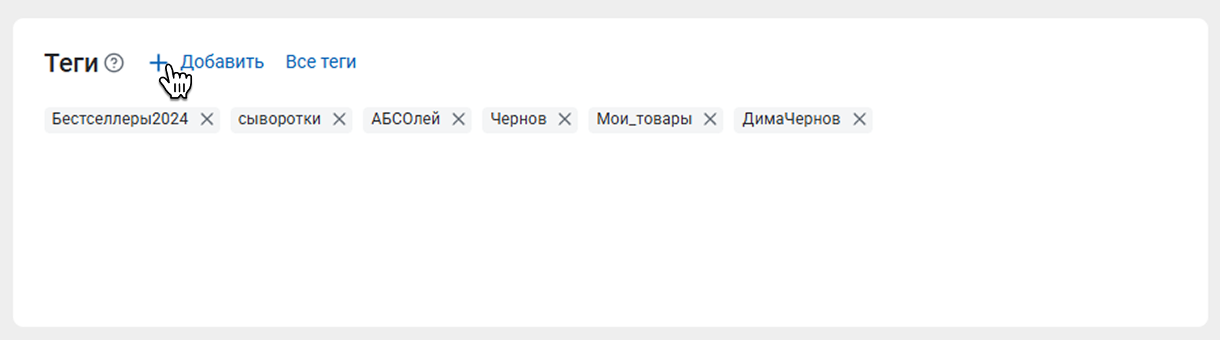Click the help question mark beside Теги
The image size is (1220, 340).
pos(114,63)
